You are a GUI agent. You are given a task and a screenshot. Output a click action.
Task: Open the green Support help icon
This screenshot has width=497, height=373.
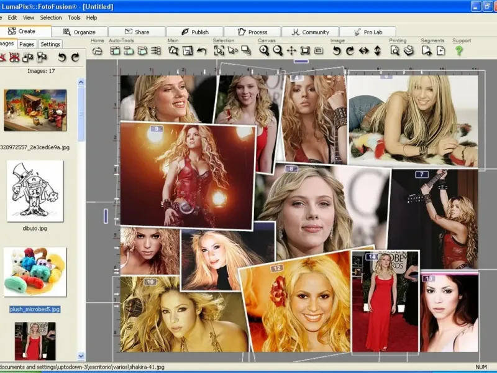(x=459, y=51)
